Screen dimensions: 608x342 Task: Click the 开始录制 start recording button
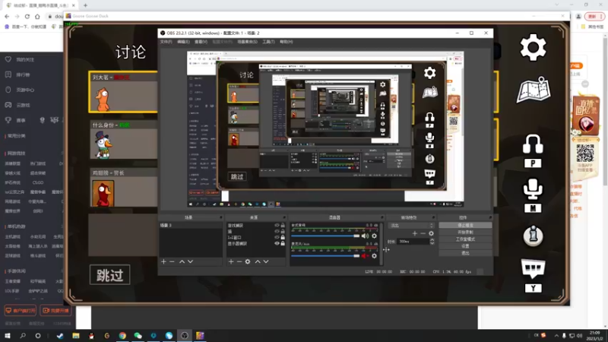465,233
